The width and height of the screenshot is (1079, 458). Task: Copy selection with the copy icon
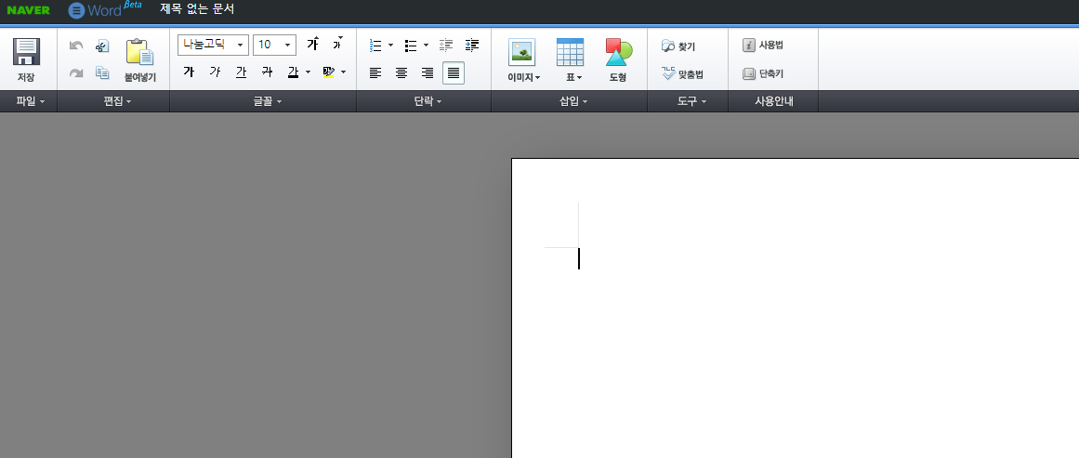102,72
